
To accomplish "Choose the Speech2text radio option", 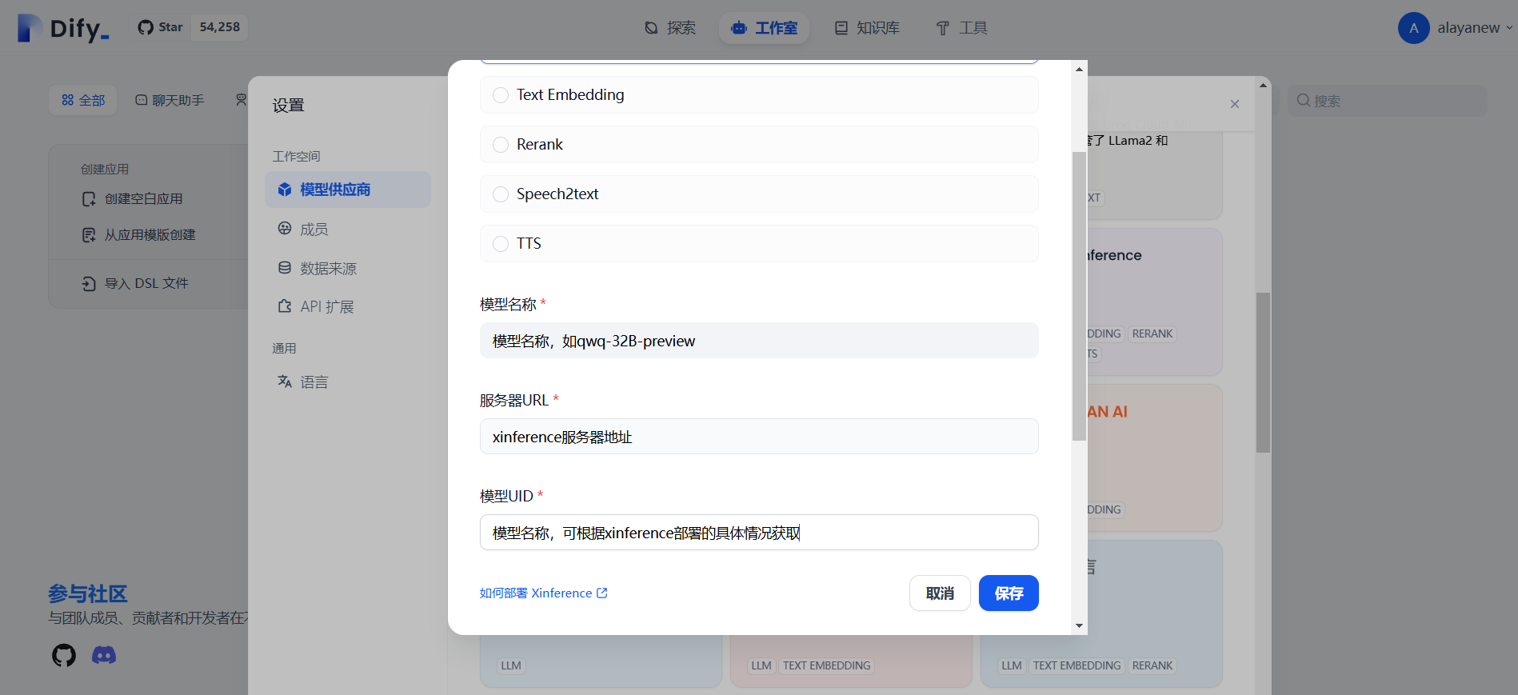I will tap(501, 194).
